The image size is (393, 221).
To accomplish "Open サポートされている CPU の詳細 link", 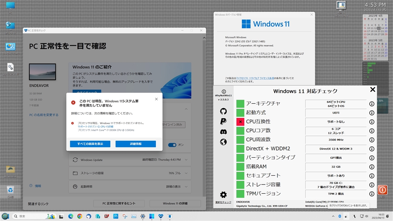I will [x=95, y=127].
